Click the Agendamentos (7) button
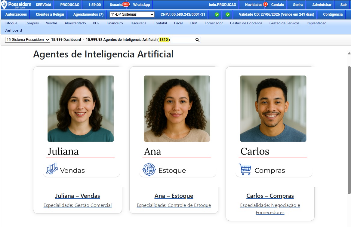Screen dimensions: 351x227 pos(88,14)
